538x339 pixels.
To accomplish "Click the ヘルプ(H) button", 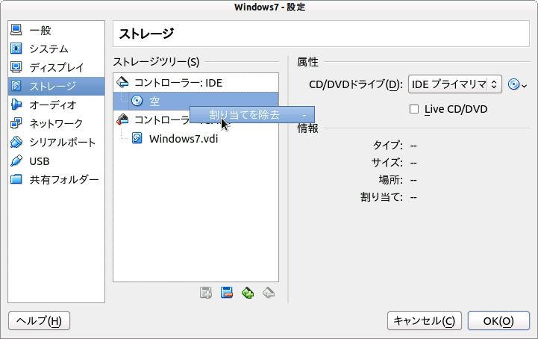I will click(x=39, y=321).
